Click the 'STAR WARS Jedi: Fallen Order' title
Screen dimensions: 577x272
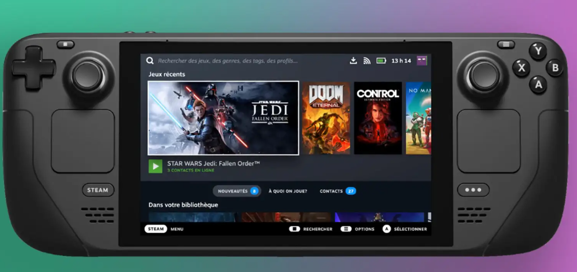pyautogui.click(x=213, y=164)
